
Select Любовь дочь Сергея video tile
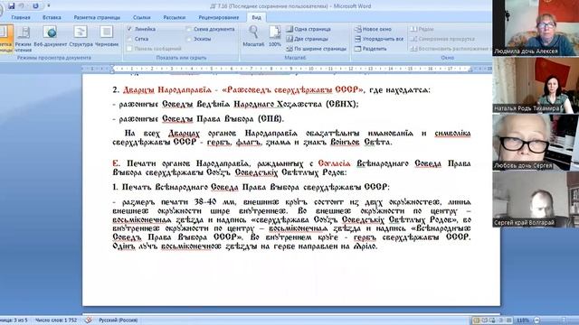tap(536, 142)
